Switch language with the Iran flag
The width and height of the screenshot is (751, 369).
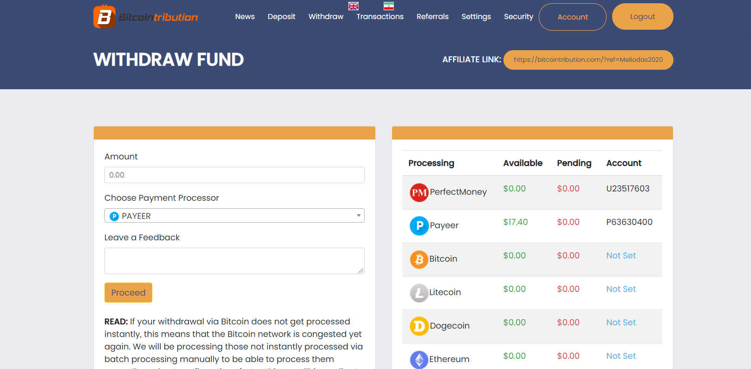click(x=389, y=6)
